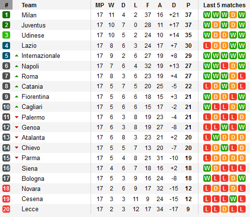Viewport: 250px width, 217px height.
Task: Open the Napoli team link
Action: [30, 66]
